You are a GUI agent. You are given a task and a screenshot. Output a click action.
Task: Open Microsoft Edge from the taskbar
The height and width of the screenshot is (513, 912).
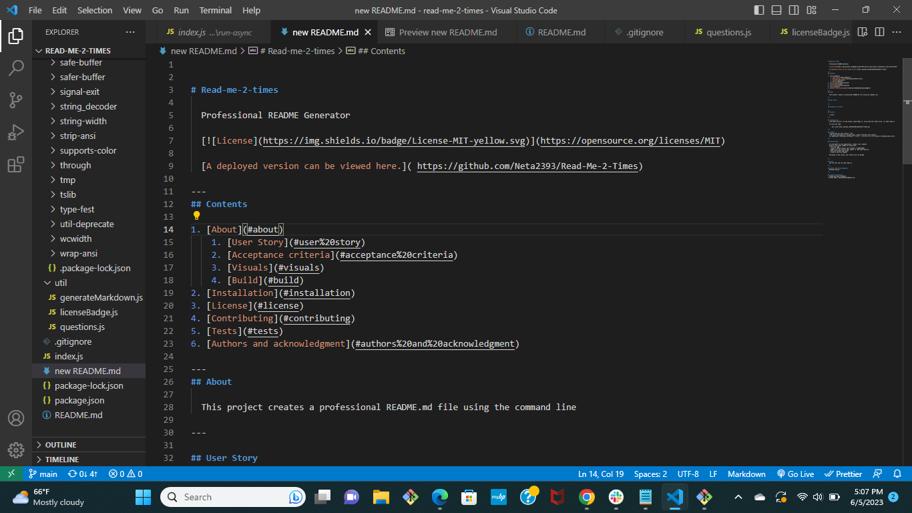(x=439, y=497)
